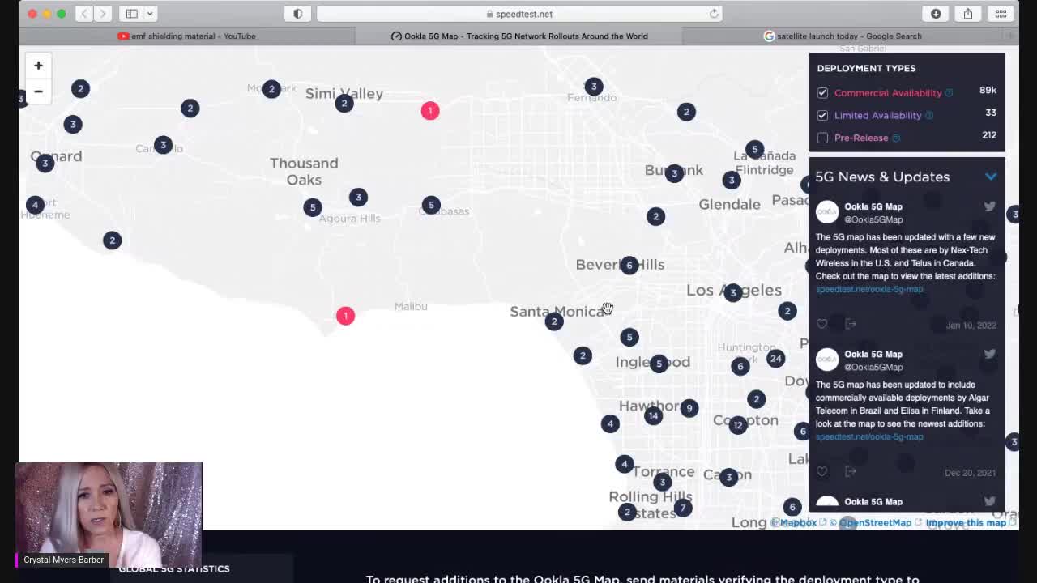The width and height of the screenshot is (1037, 583).
Task: Show info for Pre-Release
Action: tap(896, 138)
